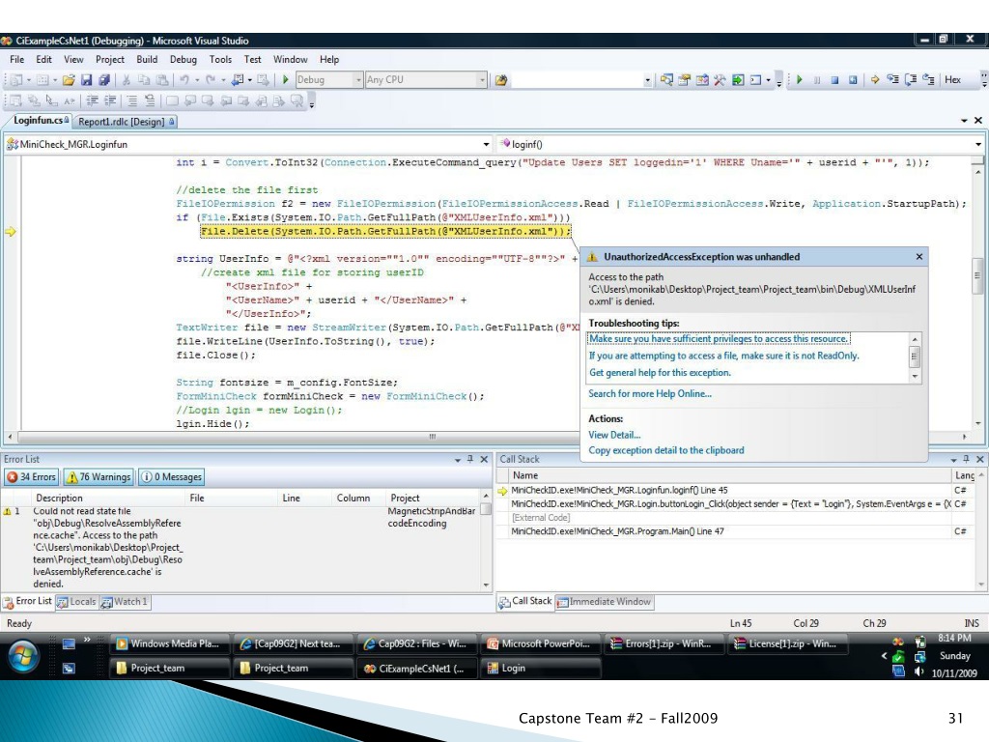Open the Debug menu
The height and width of the screenshot is (742, 989).
(183, 59)
